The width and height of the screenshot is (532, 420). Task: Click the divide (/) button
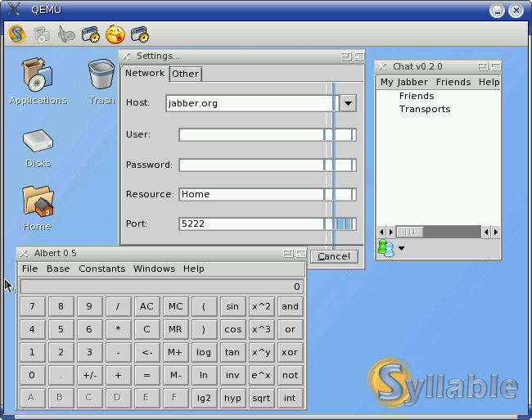click(x=118, y=306)
